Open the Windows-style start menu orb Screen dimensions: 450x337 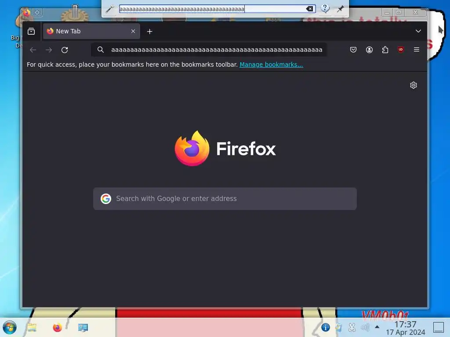10,327
